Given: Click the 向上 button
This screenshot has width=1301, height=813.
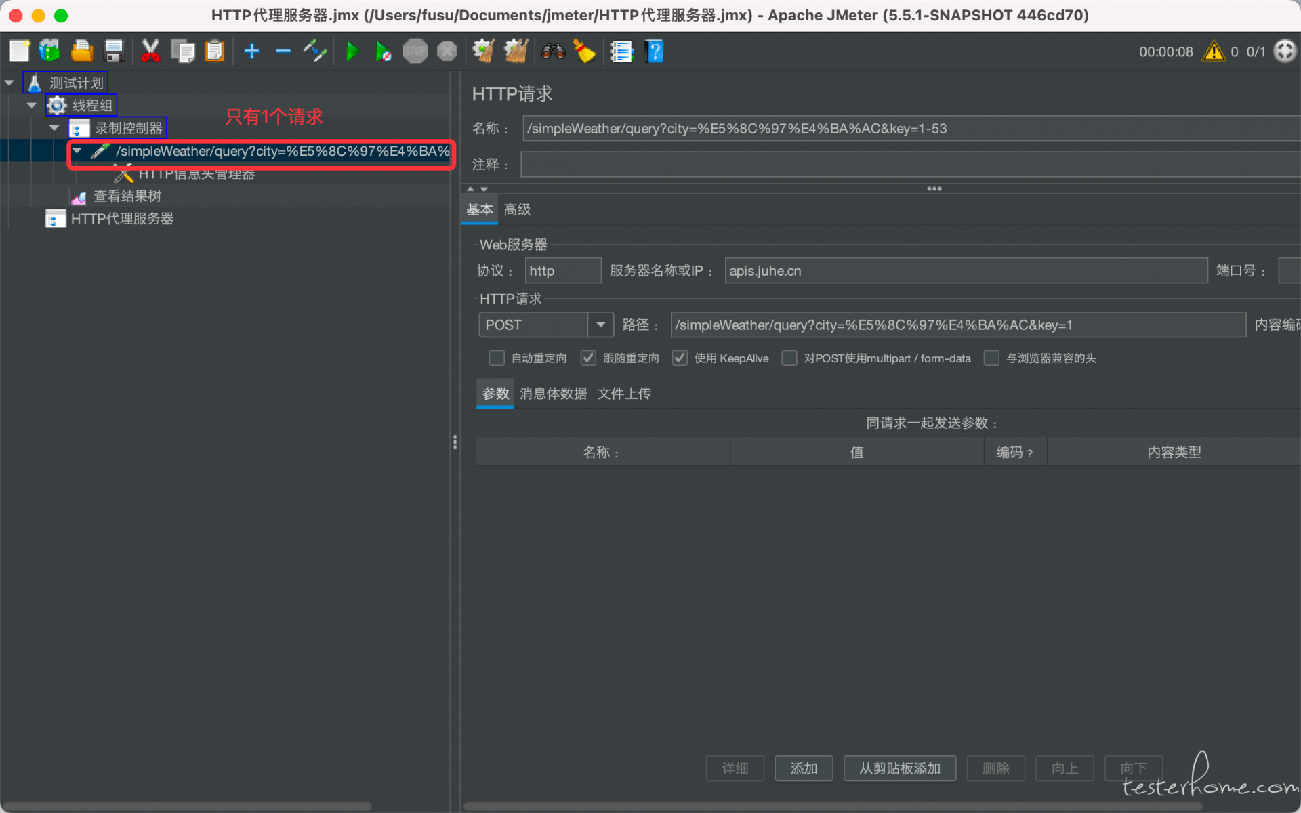Looking at the screenshot, I should pyautogui.click(x=1065, y=768).
